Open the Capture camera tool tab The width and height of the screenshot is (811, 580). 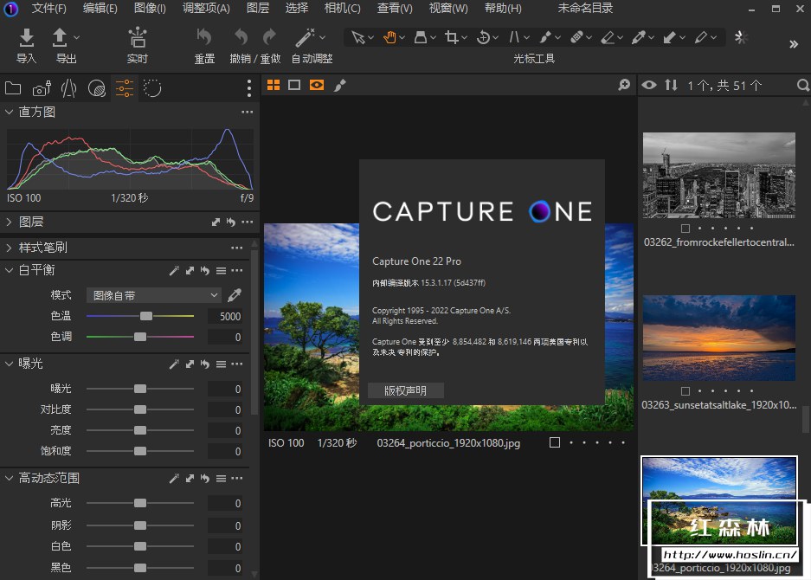(41, 88)
